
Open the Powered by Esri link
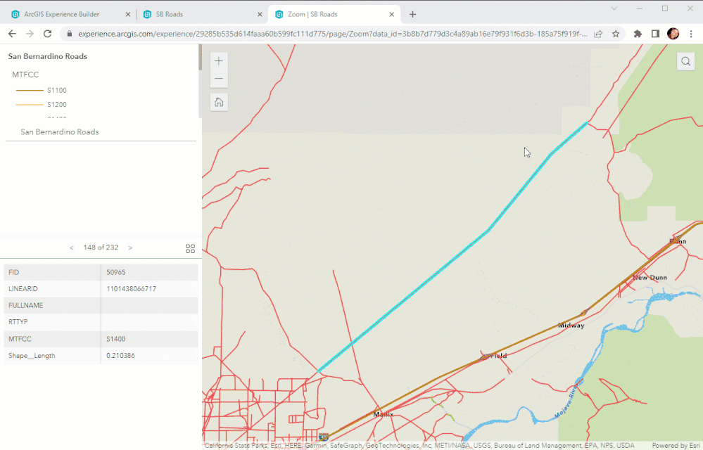pyautogui.click(x=676, y=446)
